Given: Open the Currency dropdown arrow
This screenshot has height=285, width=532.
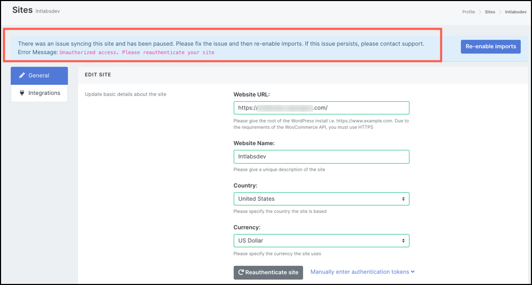Looking at the screenshot, I should tap(403, 241).
